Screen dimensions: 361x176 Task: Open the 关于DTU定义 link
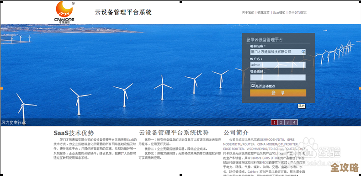click(x=297, y=13)
